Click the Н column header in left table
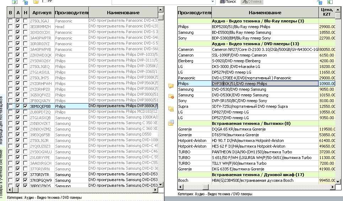 coord(25,13)
